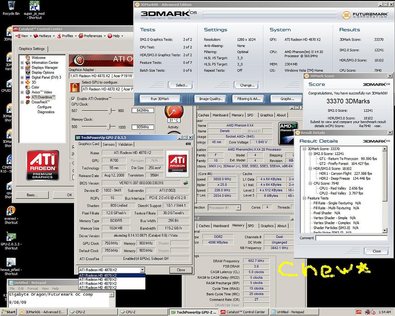
Task: Click the Comment field in Result Details
Action: pos(351,238)
